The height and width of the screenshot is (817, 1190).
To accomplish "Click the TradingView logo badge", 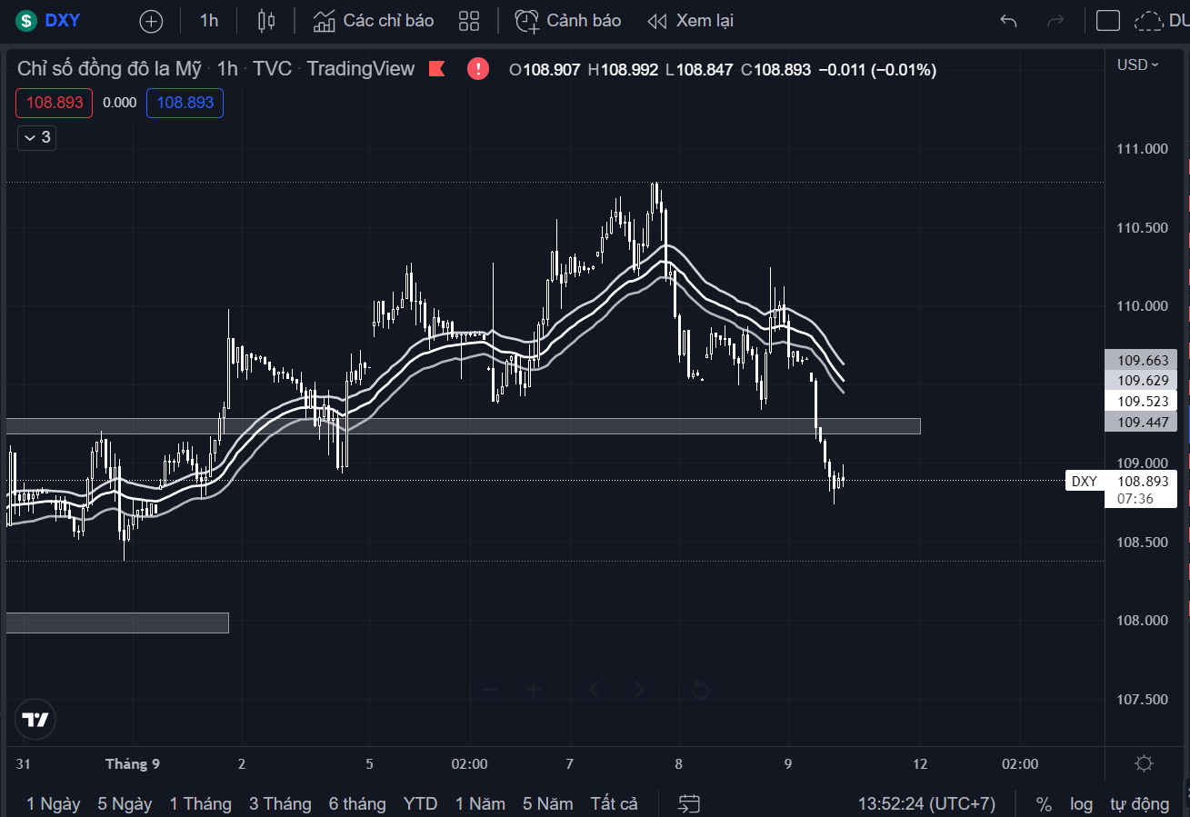I will 35,721.
